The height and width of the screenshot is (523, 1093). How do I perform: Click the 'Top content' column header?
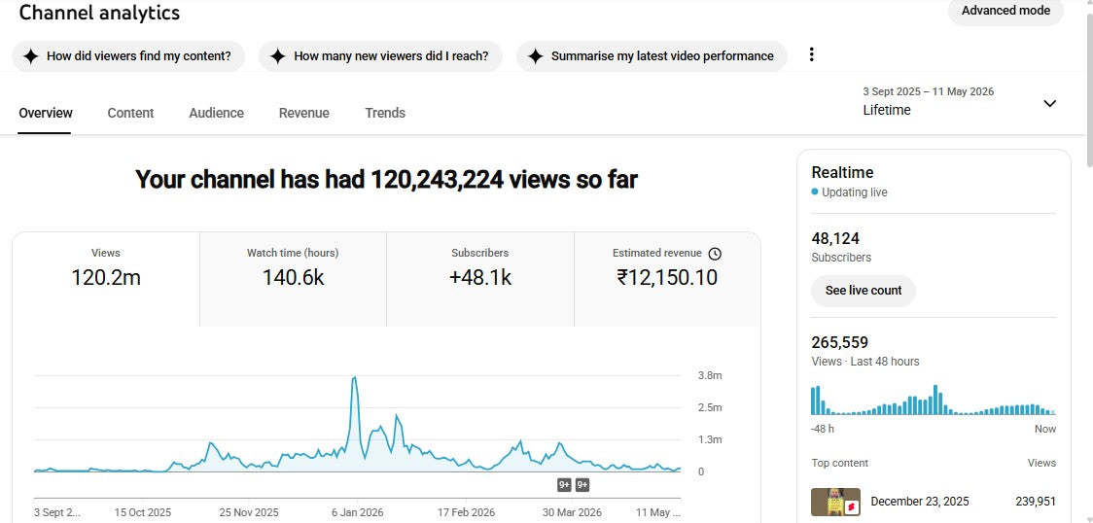pos(840,463)
